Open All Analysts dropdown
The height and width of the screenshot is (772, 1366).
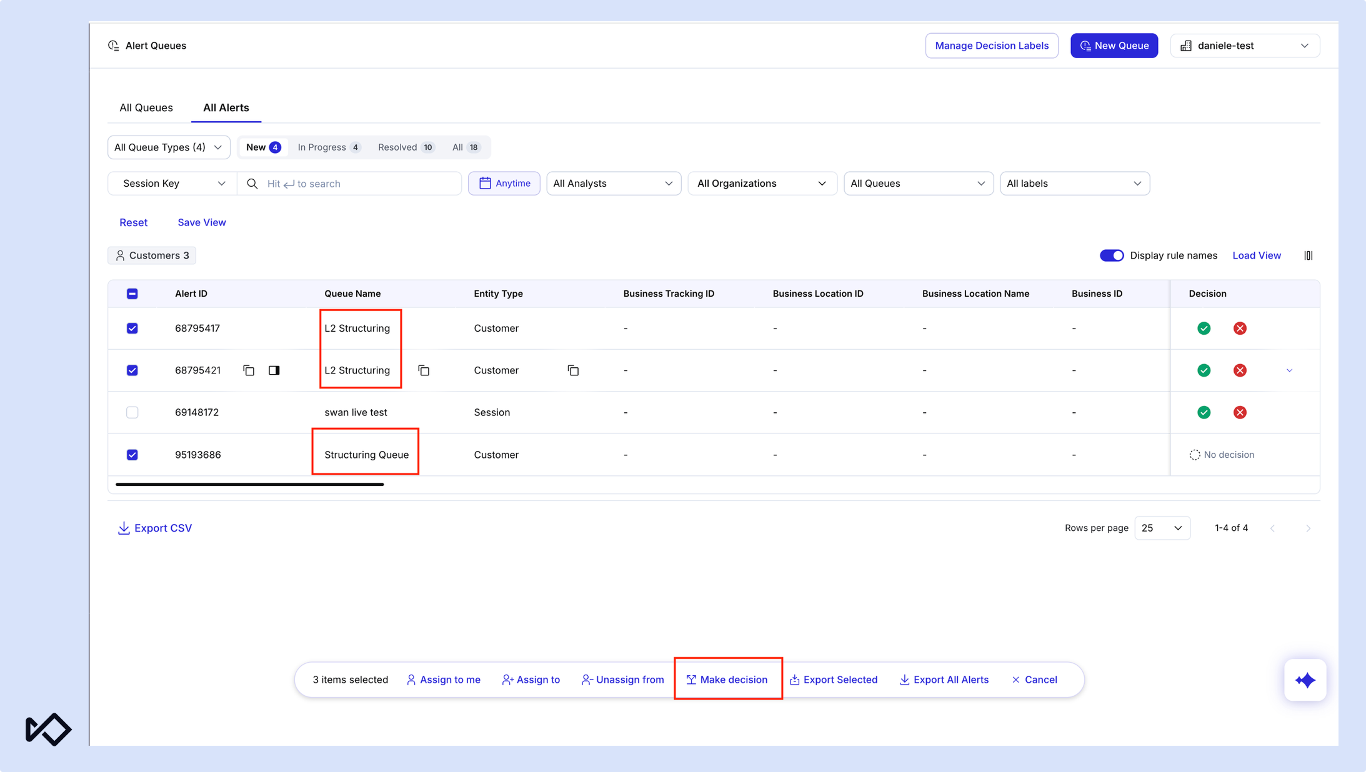[x=614, y=184]
